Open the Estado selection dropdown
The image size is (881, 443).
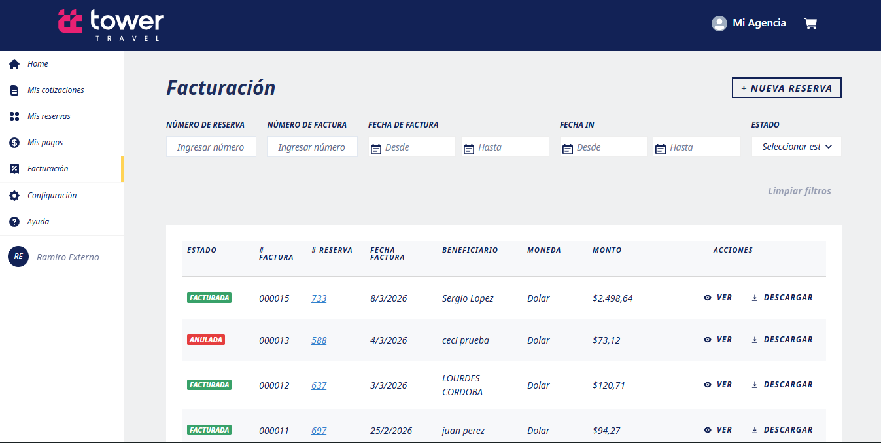coord(796,147)
